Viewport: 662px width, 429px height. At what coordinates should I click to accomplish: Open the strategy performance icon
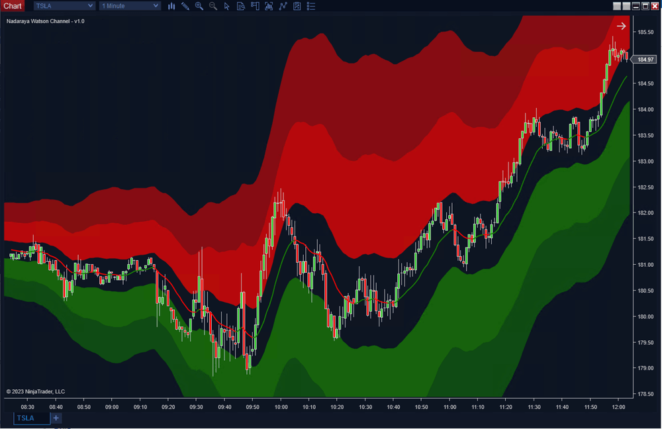[297, 6]
